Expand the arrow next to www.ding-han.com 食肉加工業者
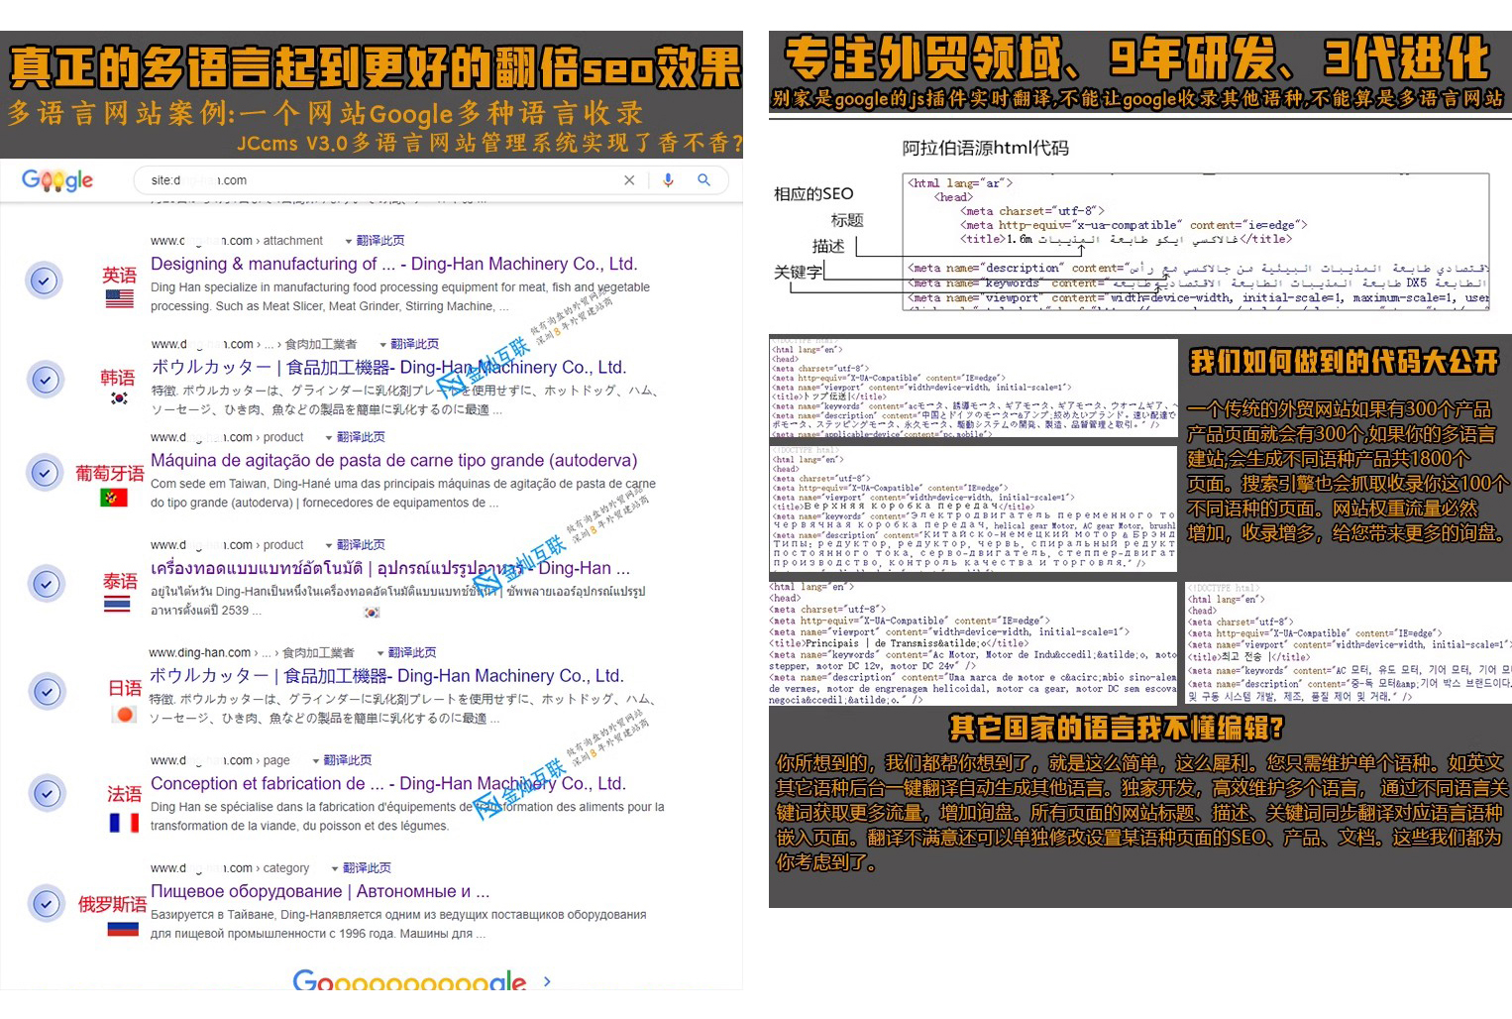This screenshot has width=1512, height=1019. pos(379,653)
